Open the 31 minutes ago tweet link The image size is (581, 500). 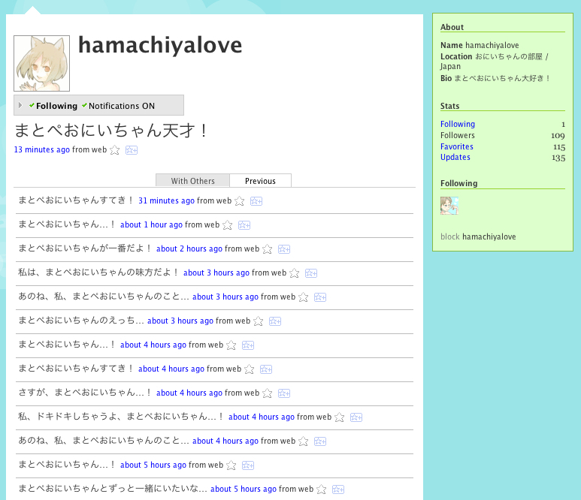pos(166,200)
